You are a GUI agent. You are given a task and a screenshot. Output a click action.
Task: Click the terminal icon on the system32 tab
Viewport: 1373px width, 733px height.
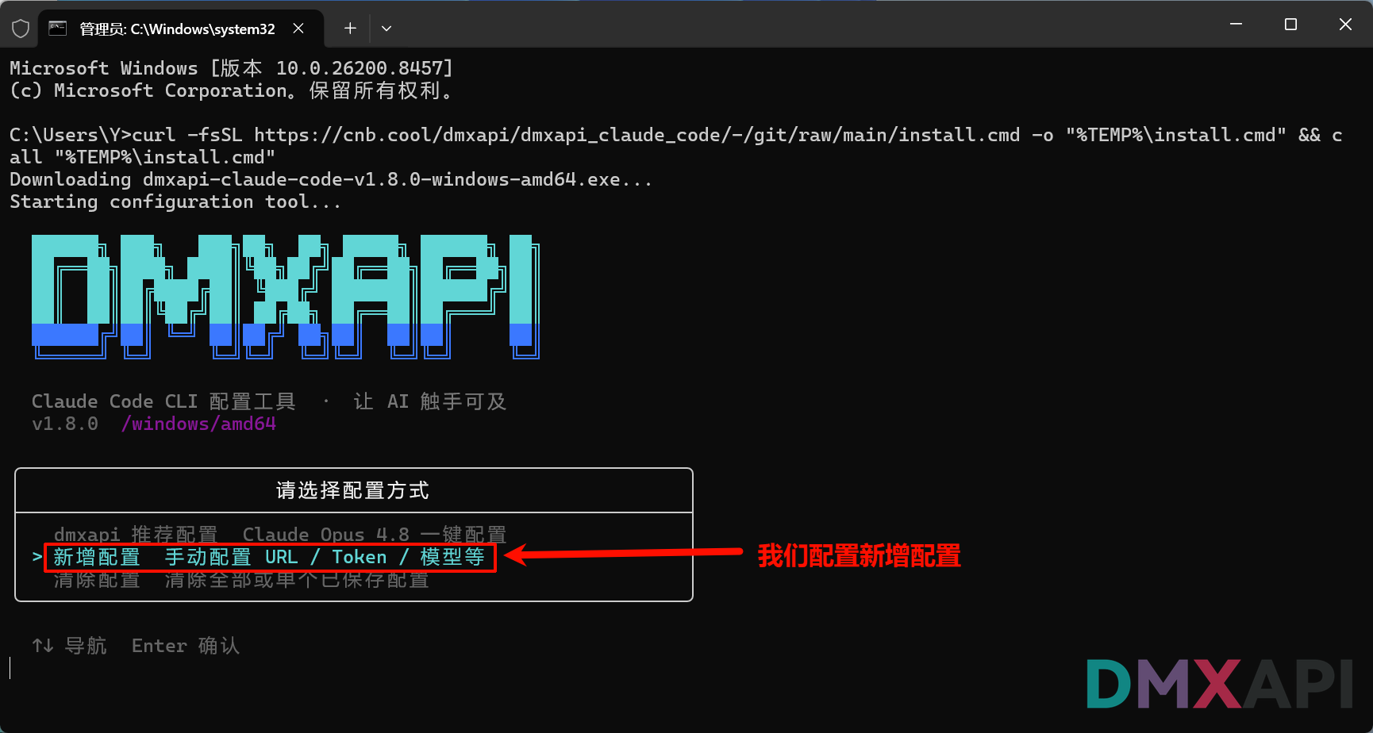click(x=58, y=29)
